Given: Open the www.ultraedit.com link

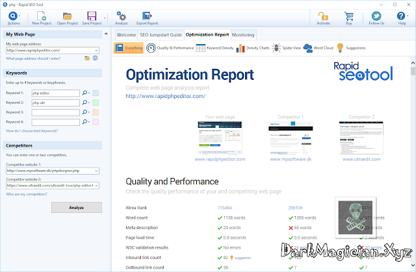Looking at the screenshot, I should coord(361,159).
